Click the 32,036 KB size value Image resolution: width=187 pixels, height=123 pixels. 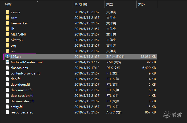148,57
